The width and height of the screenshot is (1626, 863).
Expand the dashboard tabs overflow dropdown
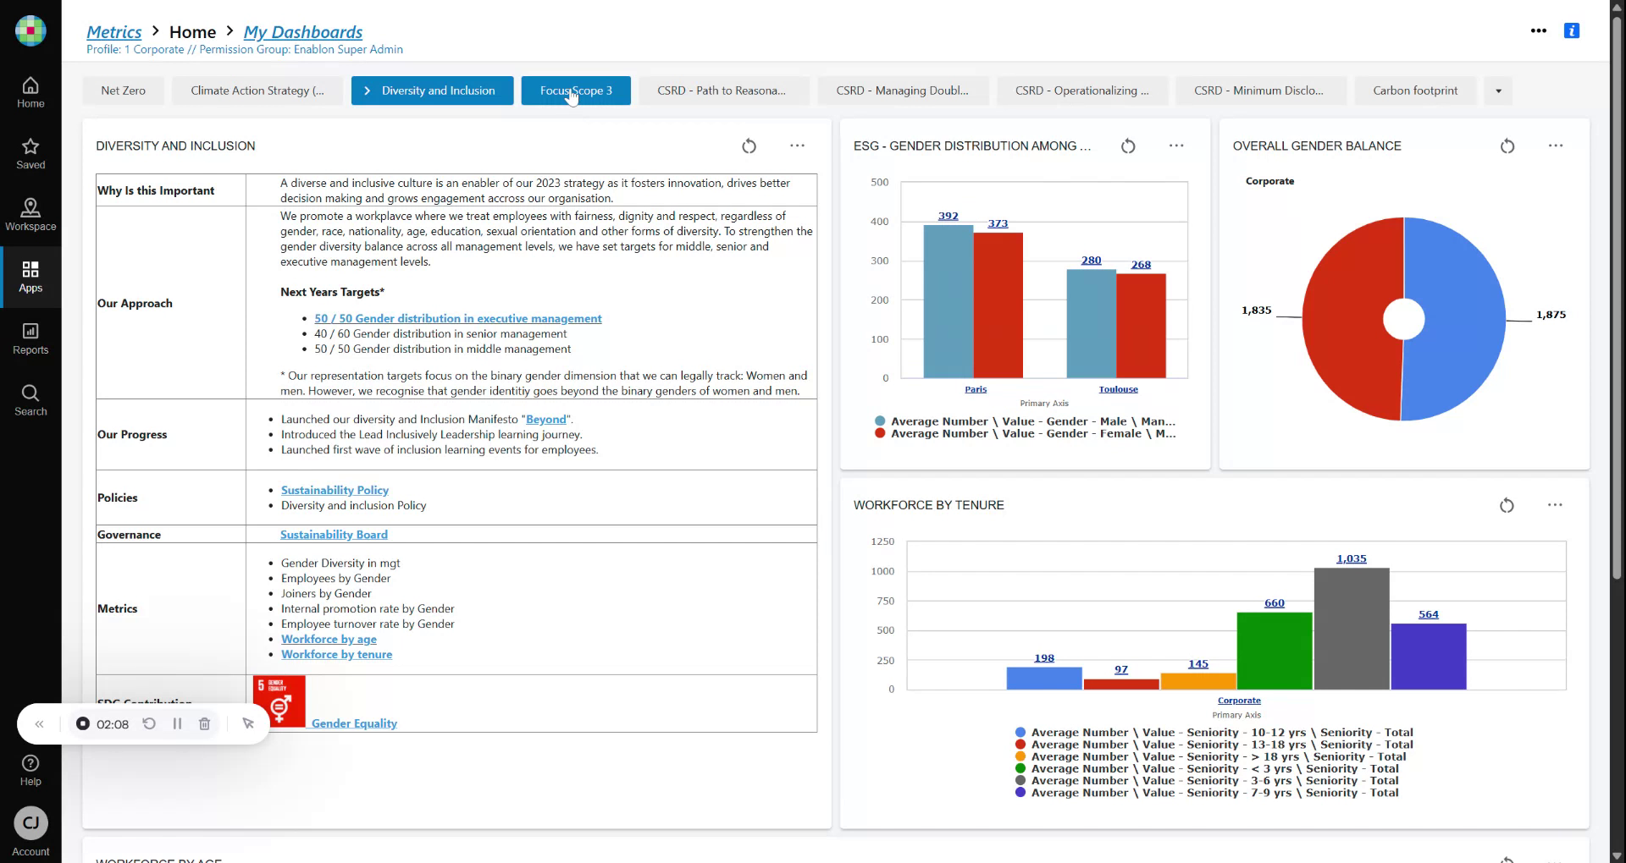(x=1498, y=91)
